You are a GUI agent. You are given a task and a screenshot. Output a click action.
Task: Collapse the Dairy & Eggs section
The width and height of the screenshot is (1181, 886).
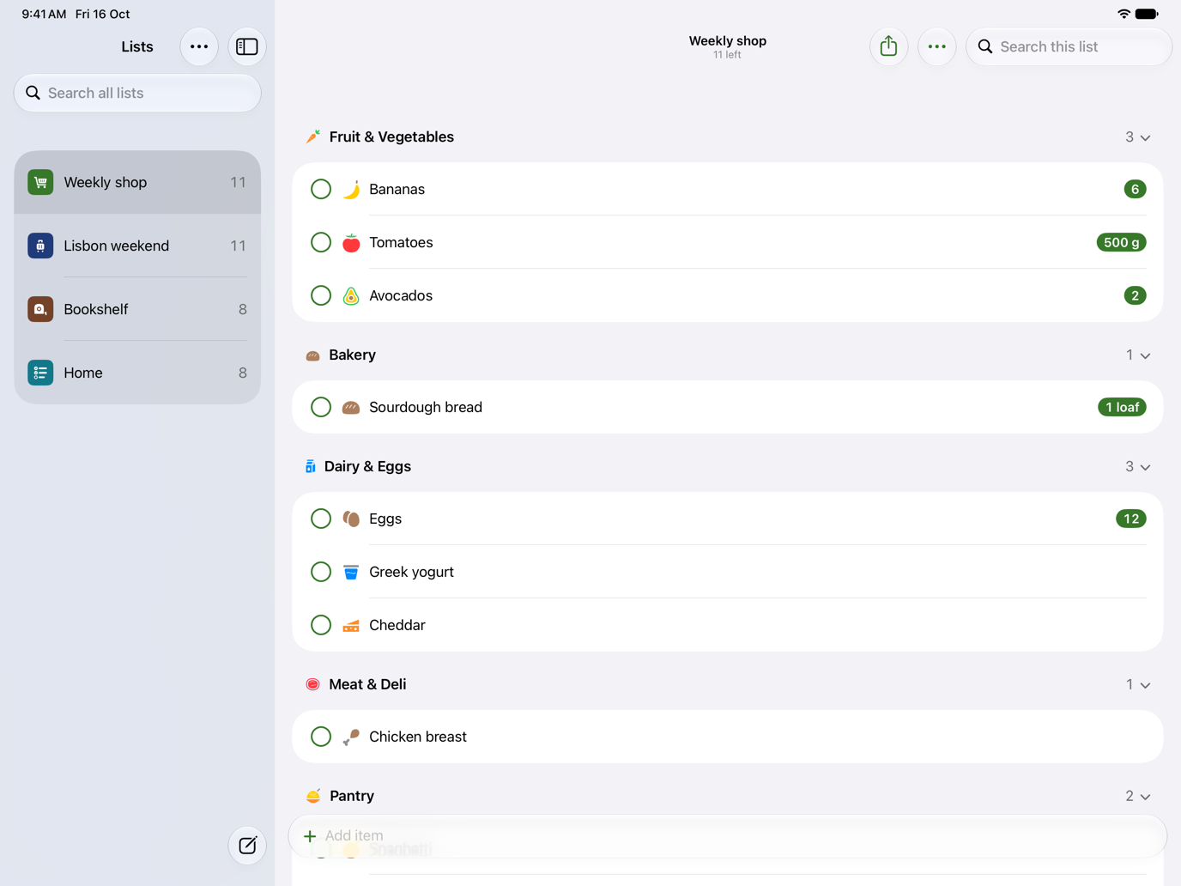pyautogui.click(x=1145, y=467)
